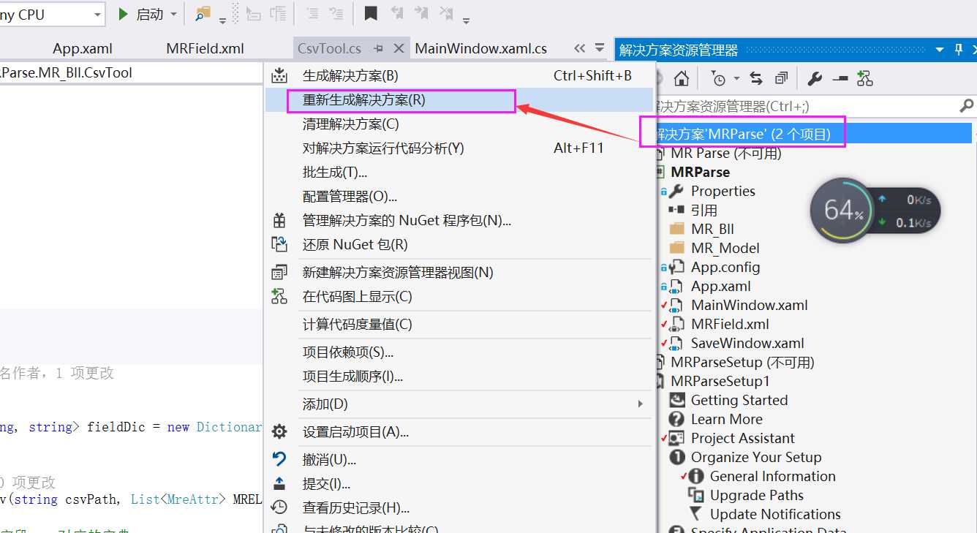Viewport: 977px width, 533px height.
Task: Toggle auto-hide pin of Solution Explorer
Action: [959, 50]
